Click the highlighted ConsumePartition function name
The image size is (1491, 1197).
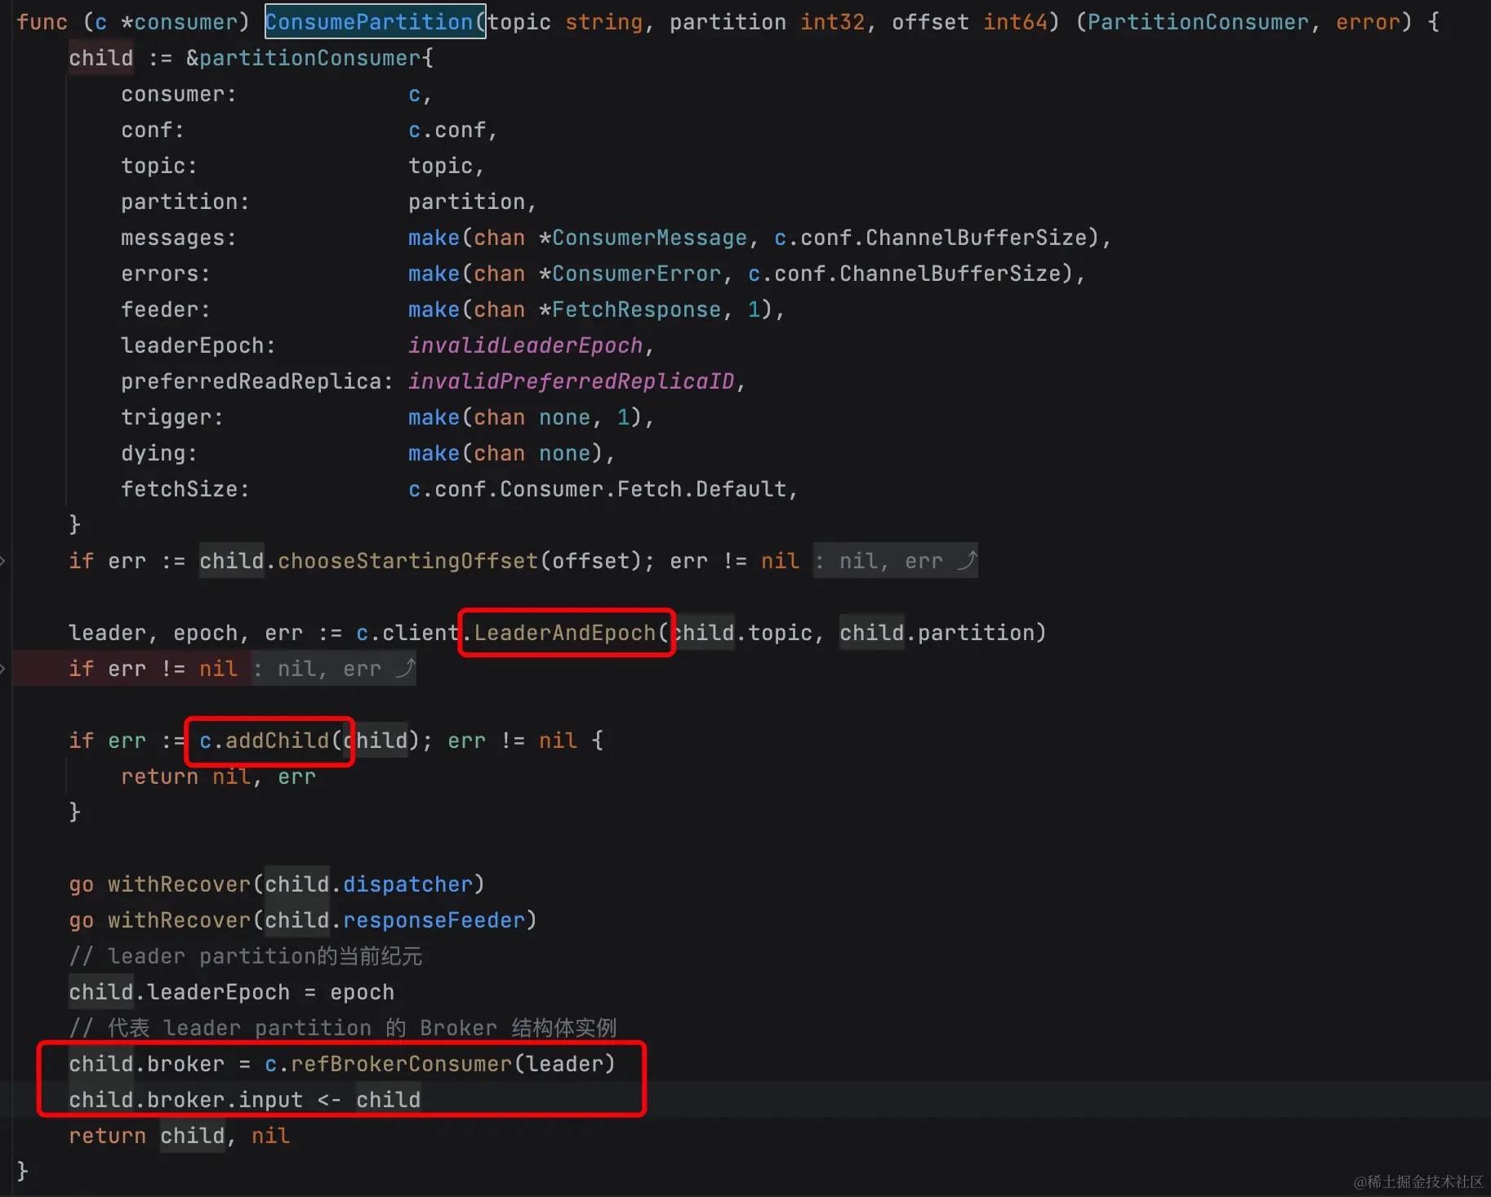click(369, 22)
